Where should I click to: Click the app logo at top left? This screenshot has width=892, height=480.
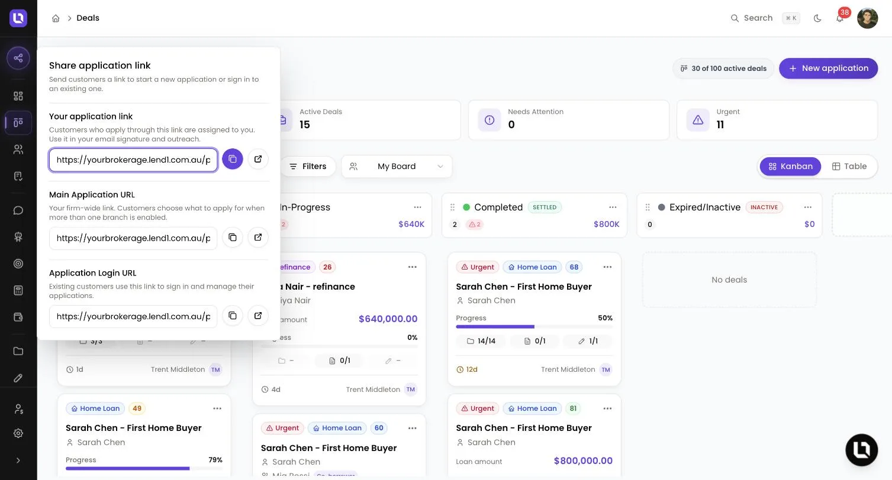18,18
